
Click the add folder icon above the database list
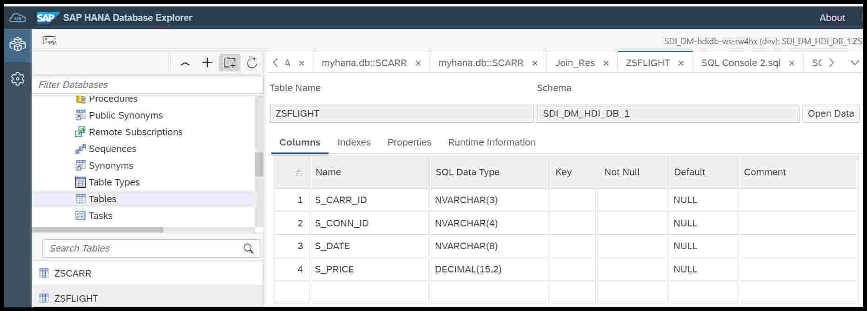[230, 63]
